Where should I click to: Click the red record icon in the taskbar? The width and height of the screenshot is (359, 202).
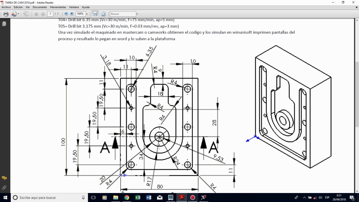[x=193, y=198]
